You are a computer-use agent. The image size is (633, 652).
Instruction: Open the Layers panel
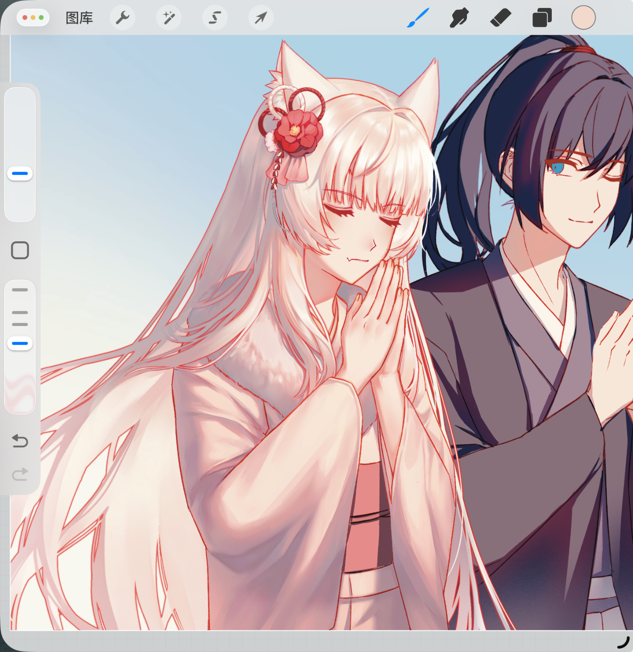(542, 18)
